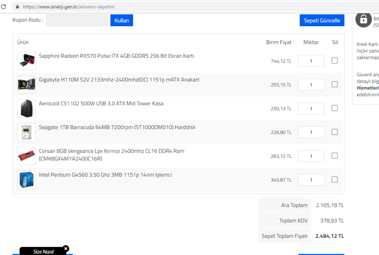Edit quantity field for Seagate Barracuda harddisk
Screen dimensions: 379x255
[x=311, y=132]
